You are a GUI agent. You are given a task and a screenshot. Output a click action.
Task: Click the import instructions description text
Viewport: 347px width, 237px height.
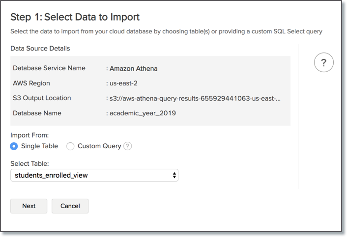pyautogui.click(x=166, y=31)
